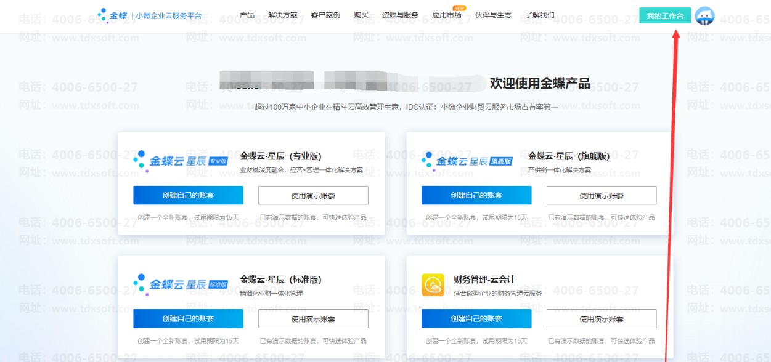Use demo account set for 云会计
Viewport: 771px width, 362px height.
click(x=602, y=319)
